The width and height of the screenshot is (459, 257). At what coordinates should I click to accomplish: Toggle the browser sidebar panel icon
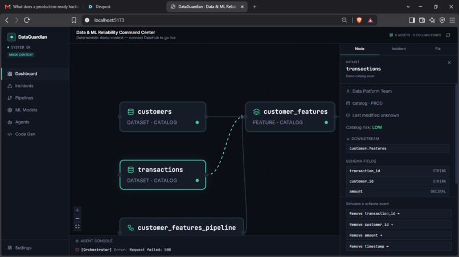(x=412, y=20)
